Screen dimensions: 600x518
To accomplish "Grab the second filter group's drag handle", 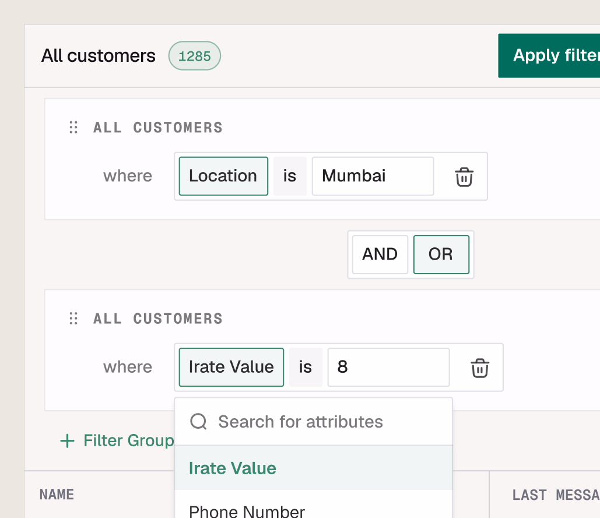I will (73, 318).
